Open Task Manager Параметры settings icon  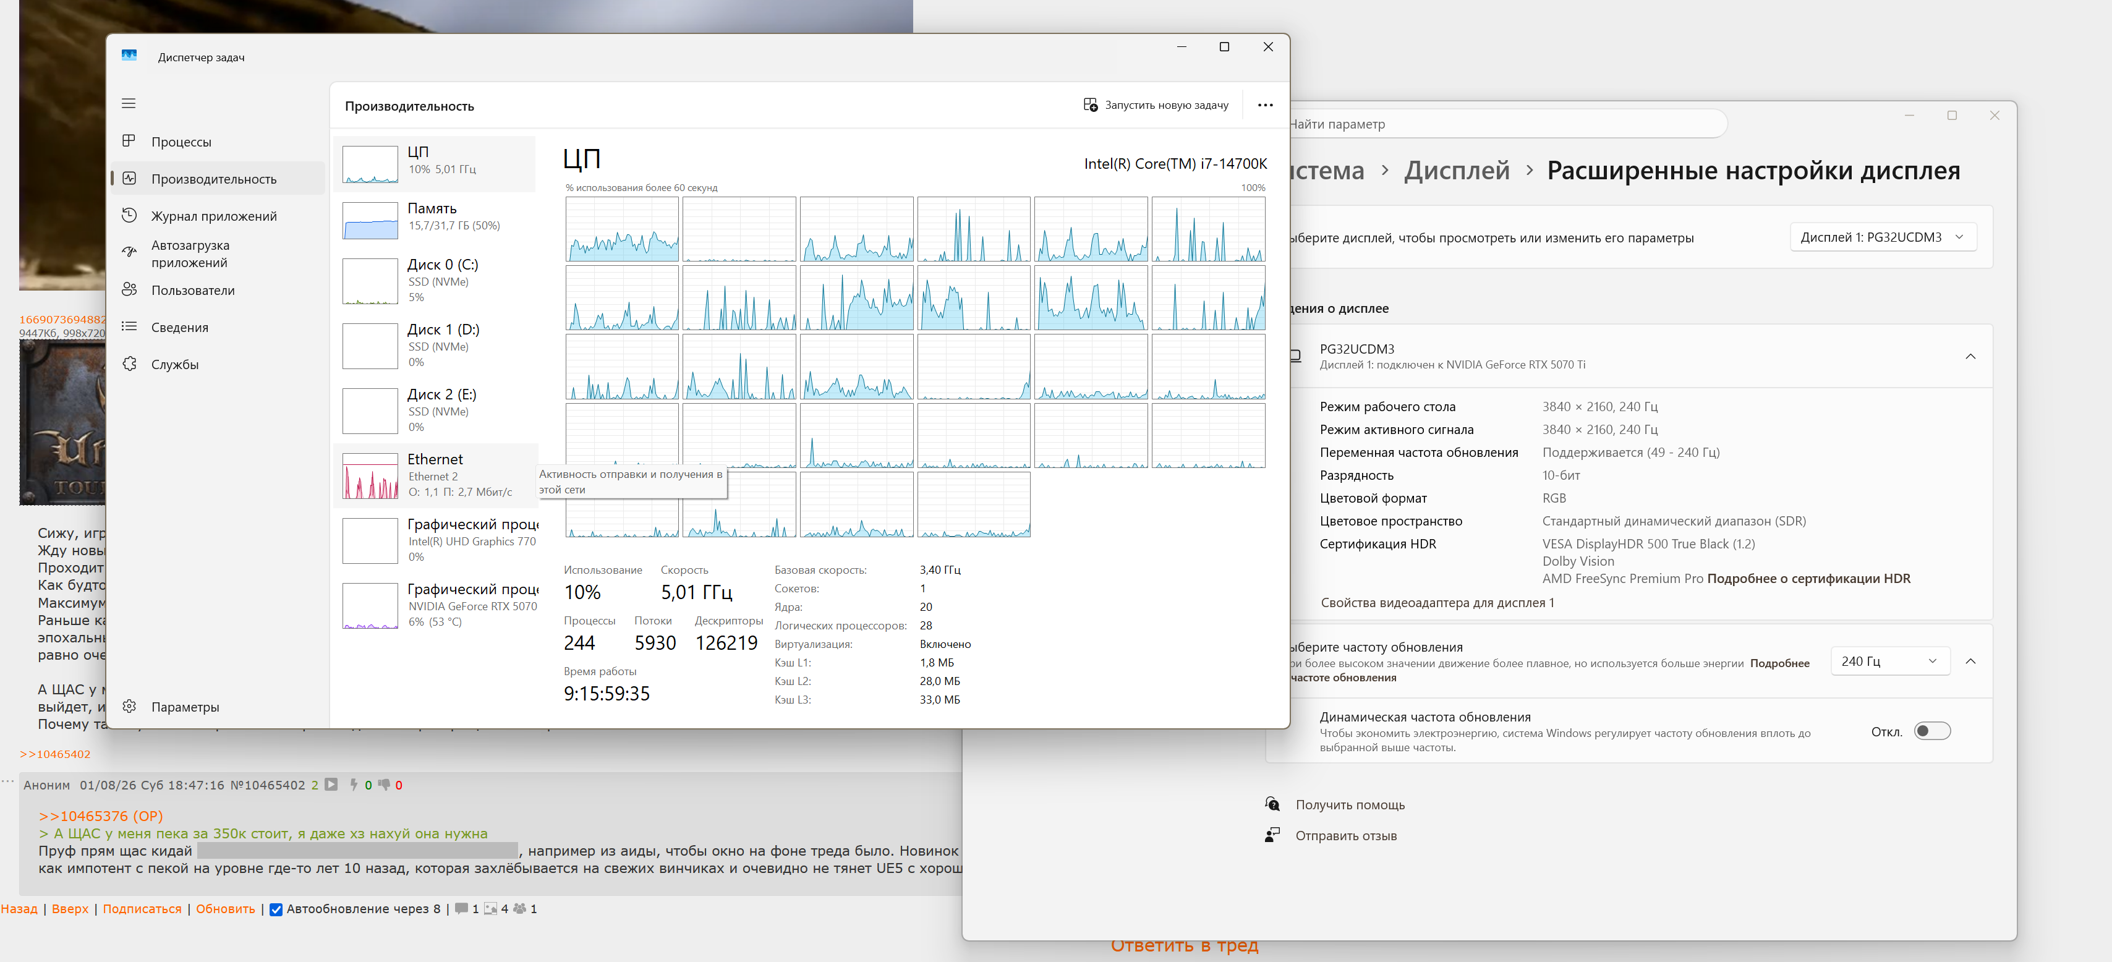tap(129, 706)
